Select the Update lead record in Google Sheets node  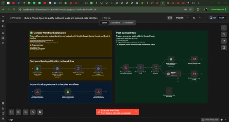click(171, 59)
